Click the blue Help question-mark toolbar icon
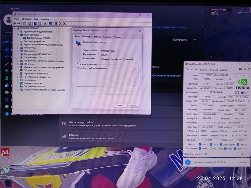Screen dimensions: 251x188 [35, 24]
